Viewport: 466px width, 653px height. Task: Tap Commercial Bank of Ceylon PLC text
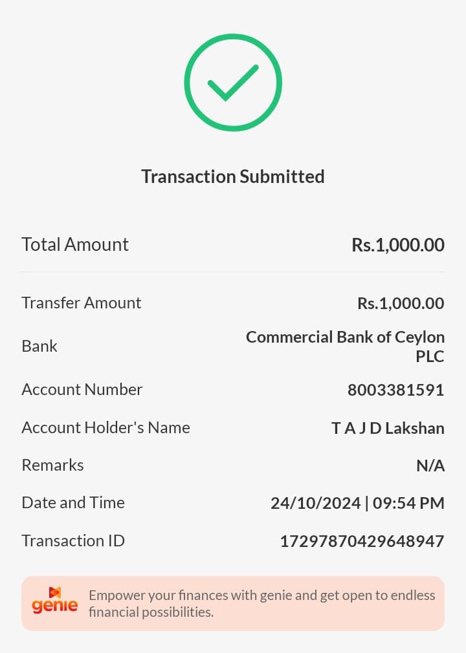pyautogui.click(x=345, y=347)
